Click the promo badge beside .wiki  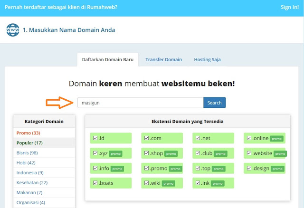click(169, 184)
